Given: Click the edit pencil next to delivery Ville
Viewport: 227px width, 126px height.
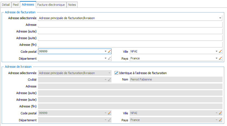Looking at the screenshot, I should coord(220,113).
